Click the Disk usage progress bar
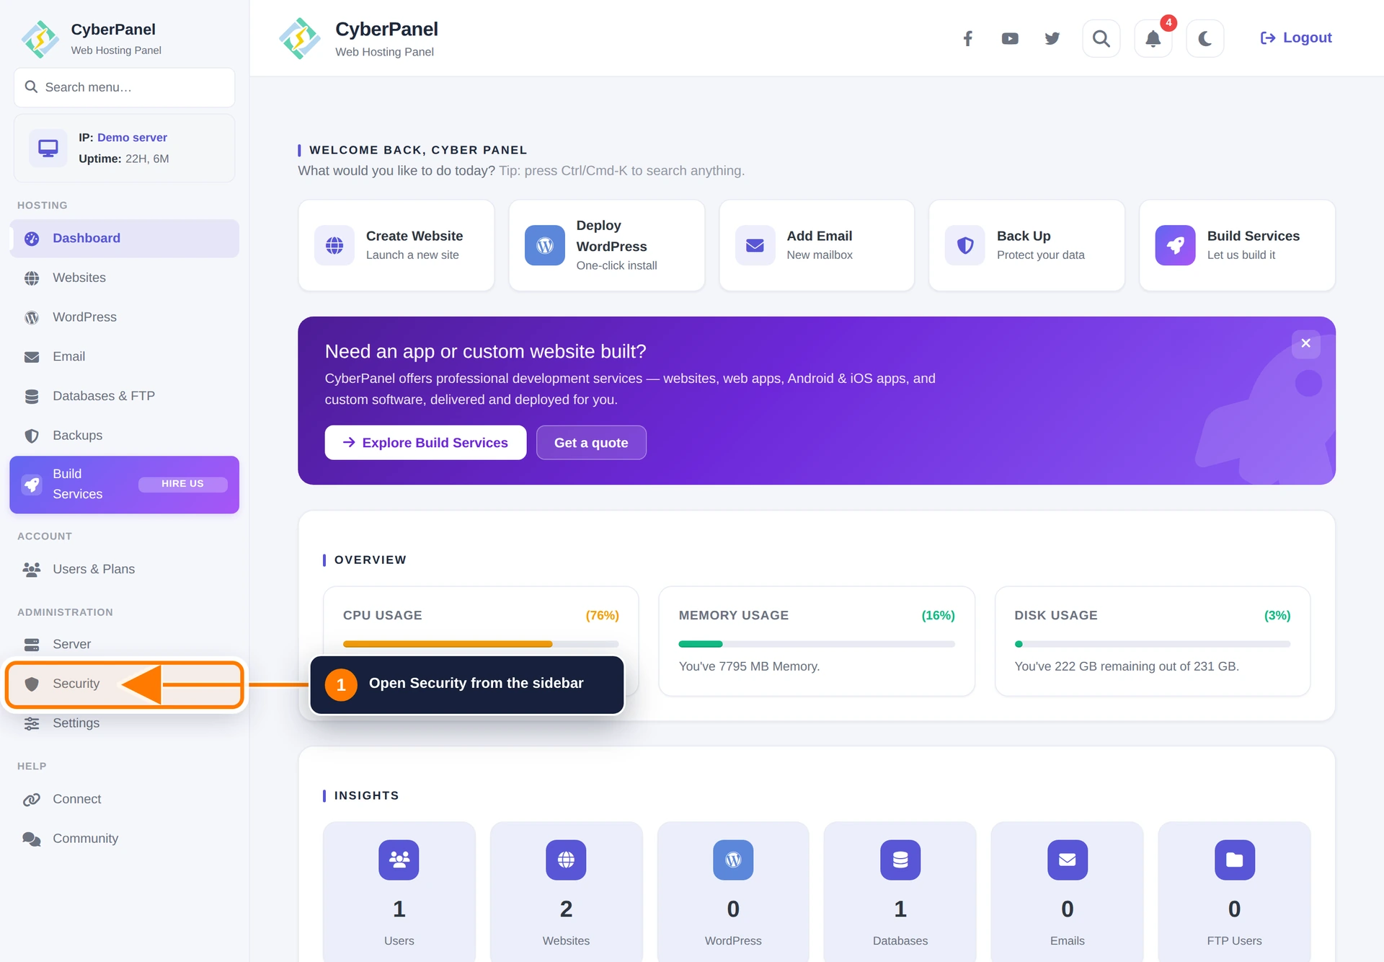 (1153, 644)
